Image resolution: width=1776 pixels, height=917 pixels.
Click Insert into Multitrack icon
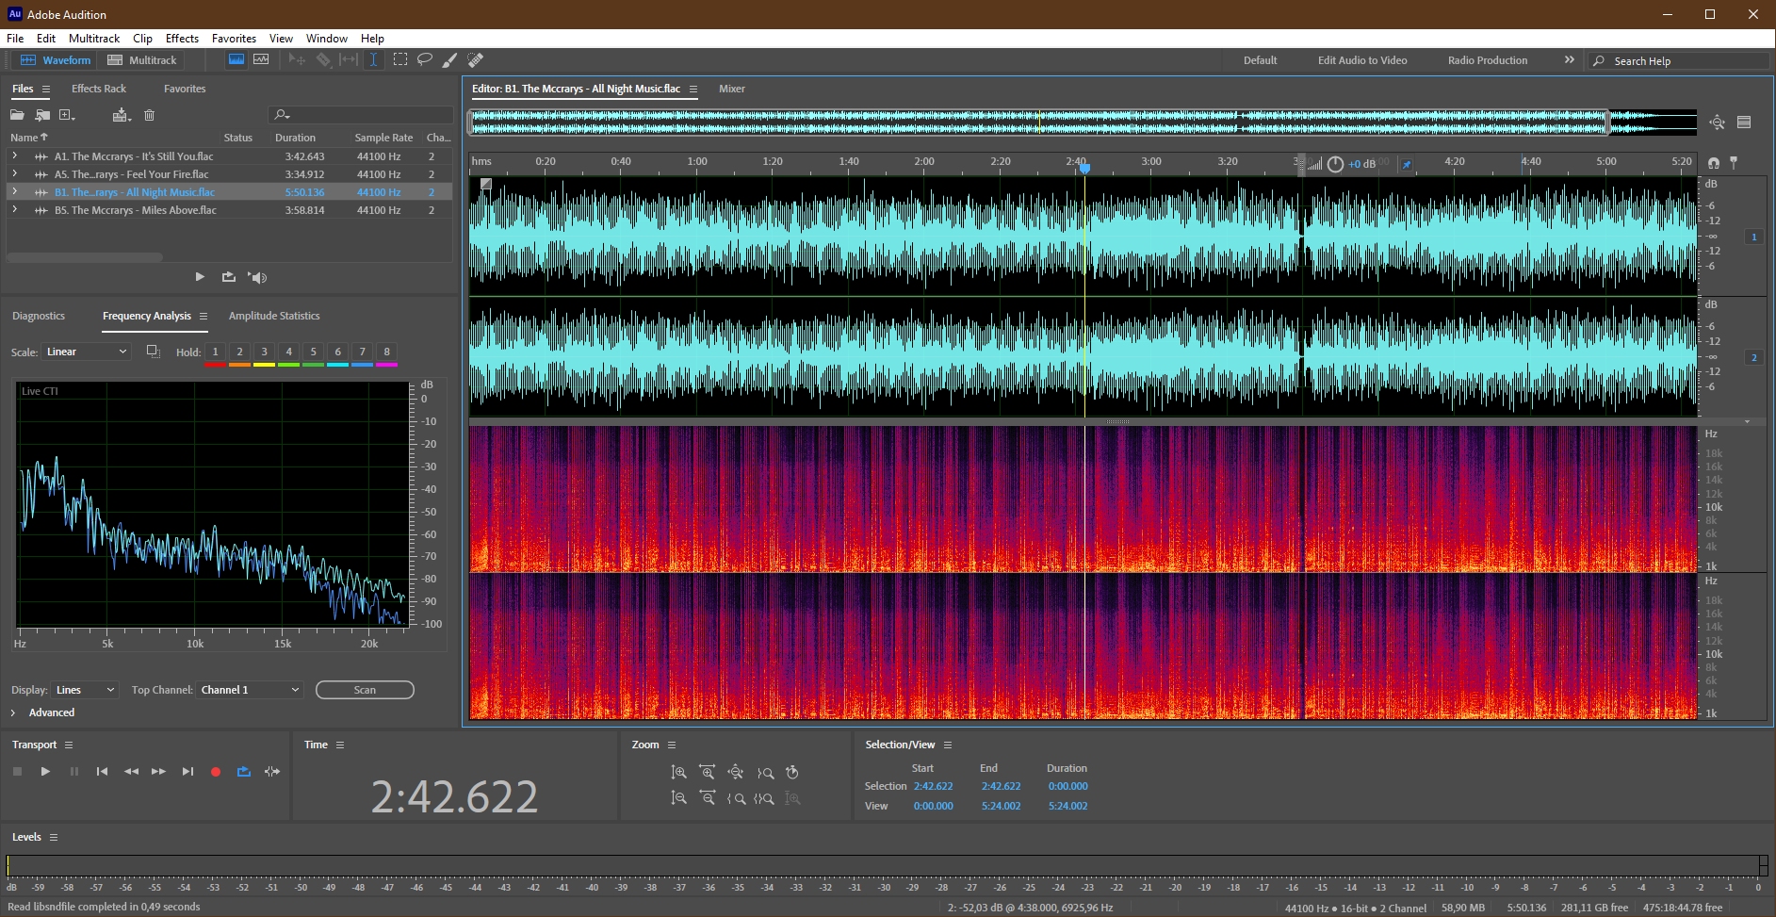122,115
